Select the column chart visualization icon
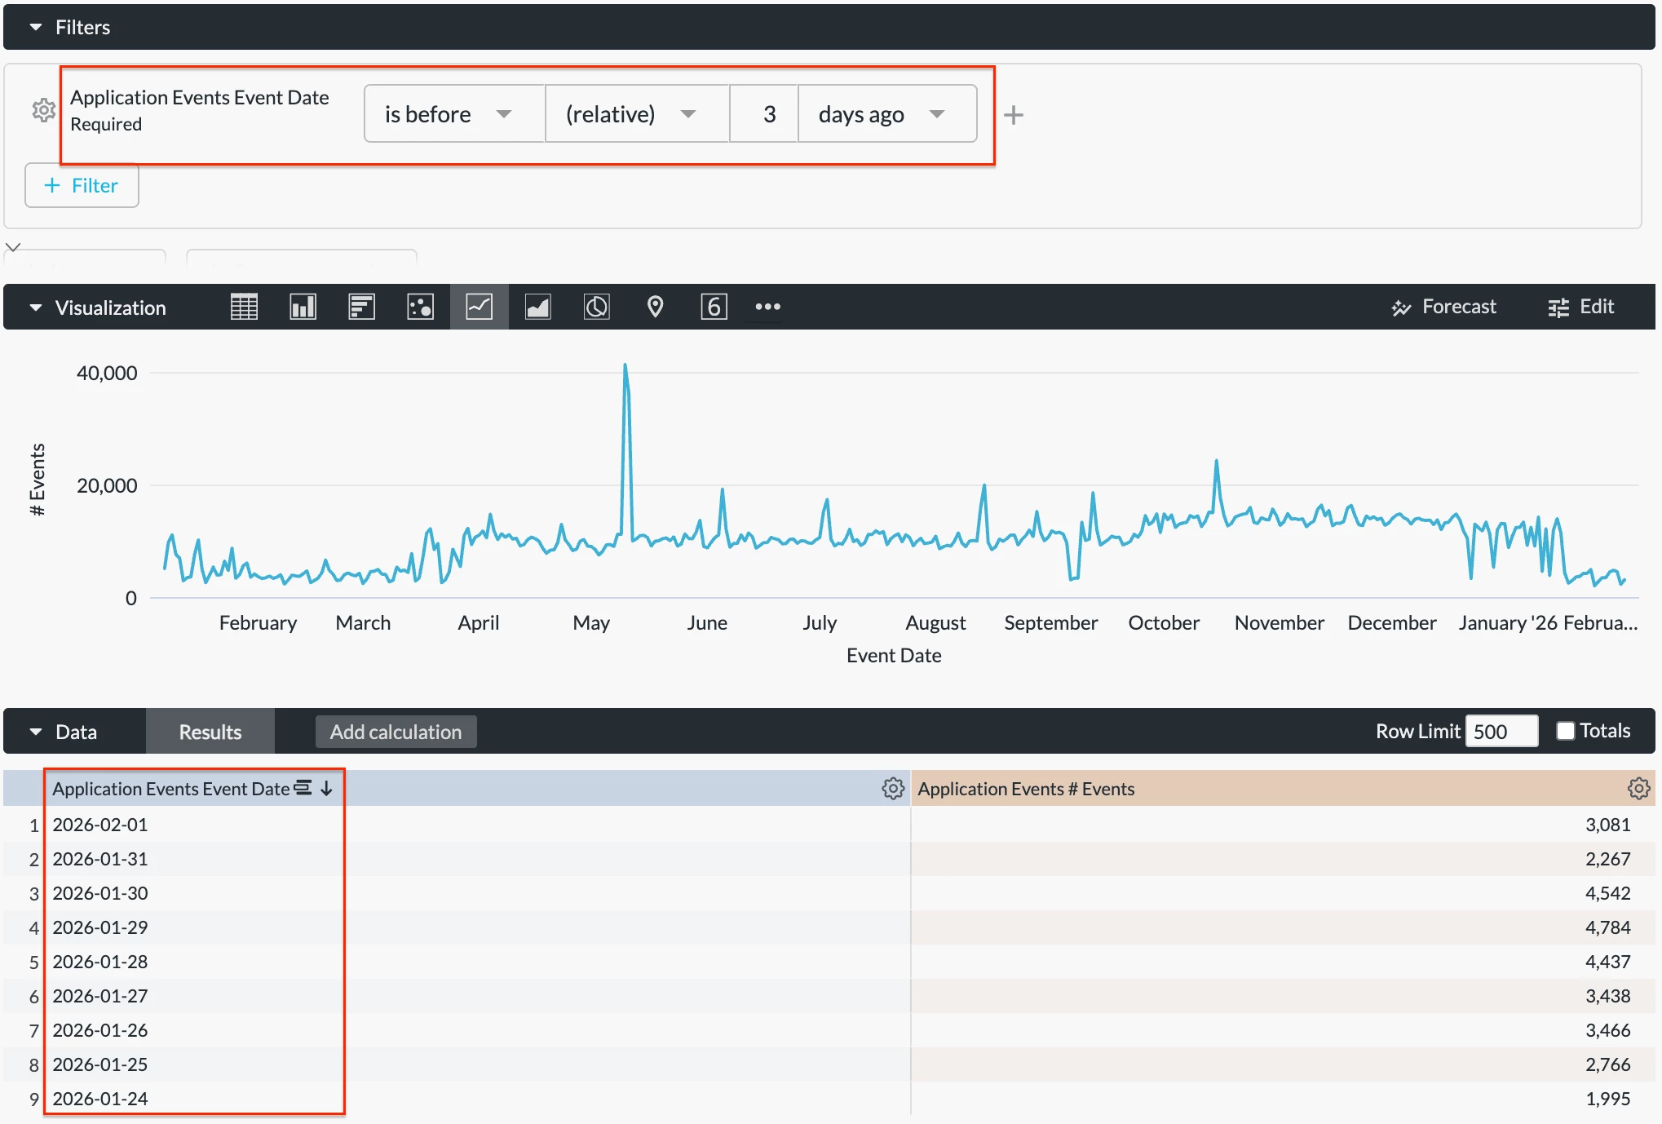Screen dimensions: 1662x1124 (x=303, y=307)
